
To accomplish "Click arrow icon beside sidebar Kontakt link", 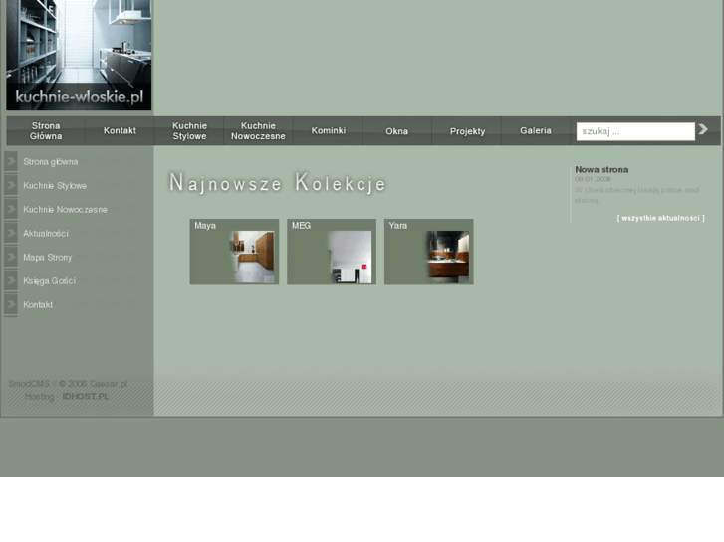I will pyautogui.click(x=11, y=304).
